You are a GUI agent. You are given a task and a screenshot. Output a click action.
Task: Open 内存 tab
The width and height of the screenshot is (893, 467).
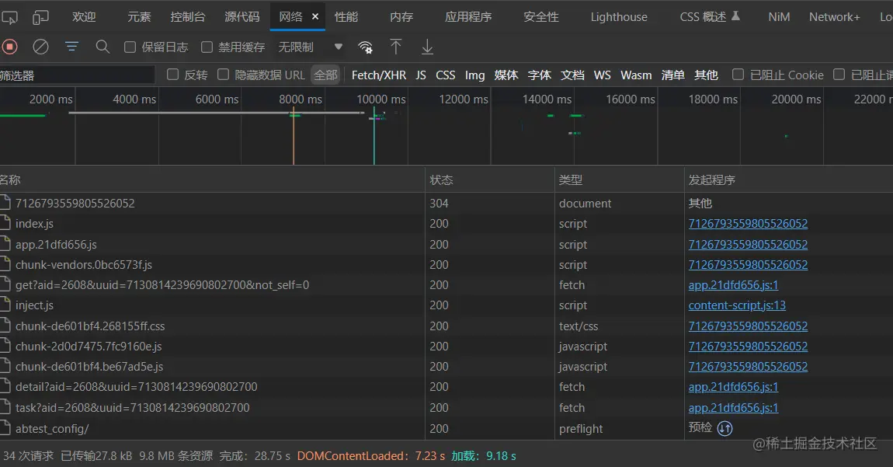(x=401, y=17)
